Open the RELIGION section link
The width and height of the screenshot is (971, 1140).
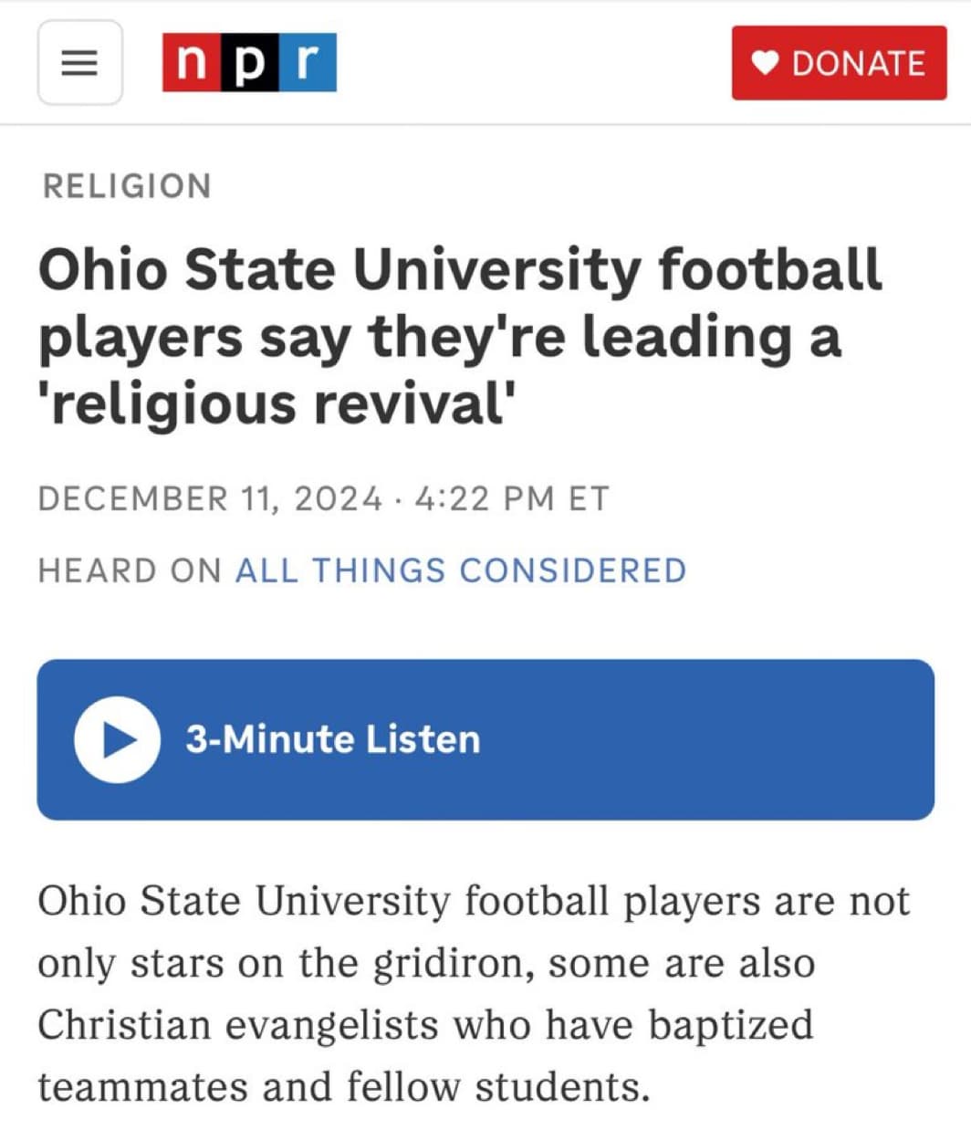point(127,186)
